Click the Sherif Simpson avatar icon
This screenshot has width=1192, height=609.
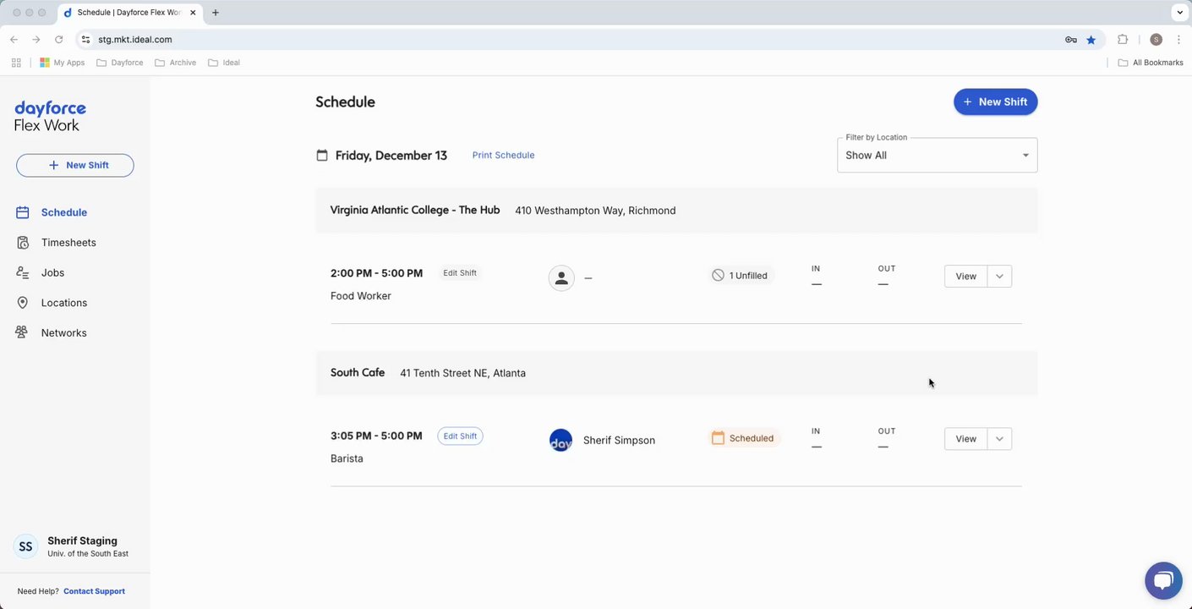pyautogui.click(x=560, y=440)
